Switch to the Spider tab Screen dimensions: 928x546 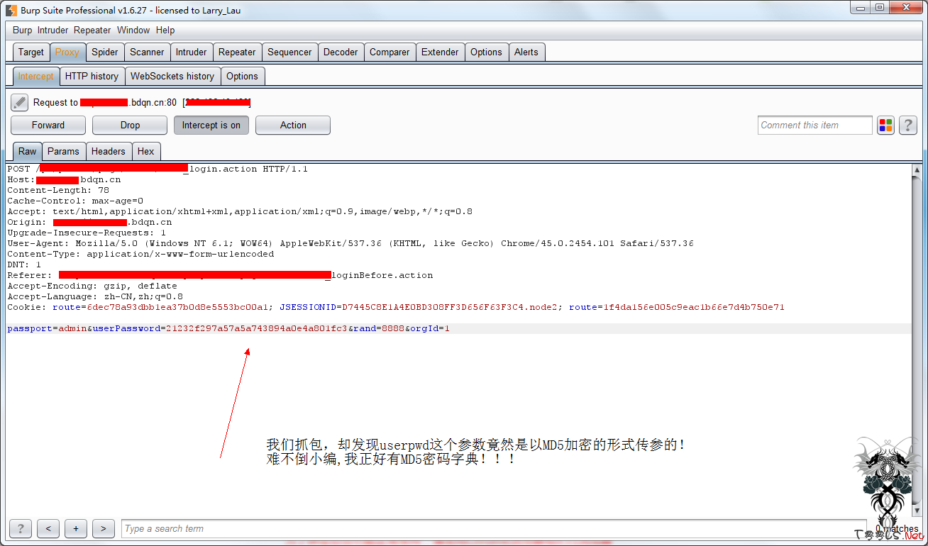[105, 52]
